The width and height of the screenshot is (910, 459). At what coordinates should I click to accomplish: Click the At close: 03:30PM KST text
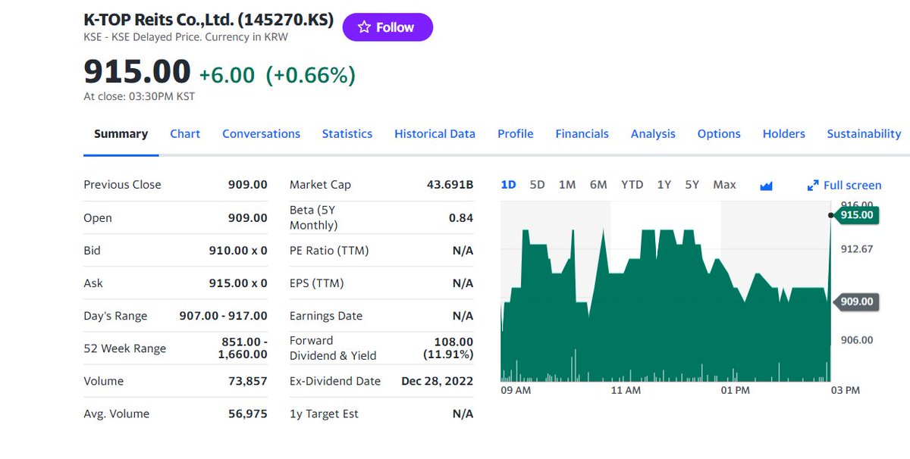pos(139,96)
